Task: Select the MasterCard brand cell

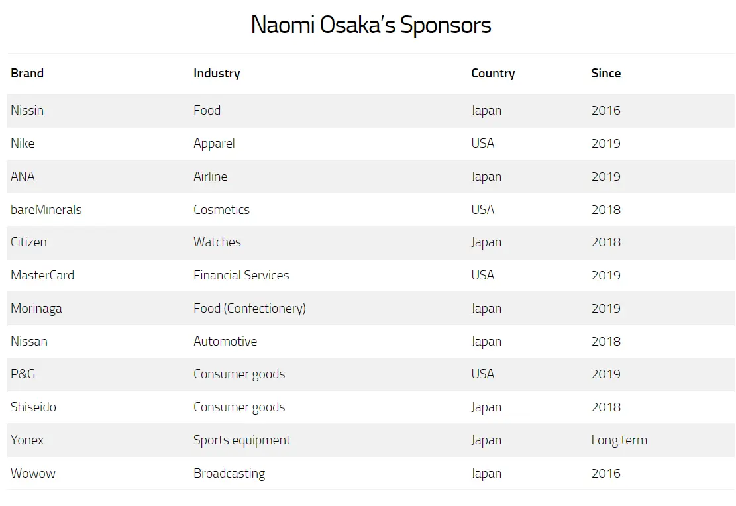Action: 42,275
